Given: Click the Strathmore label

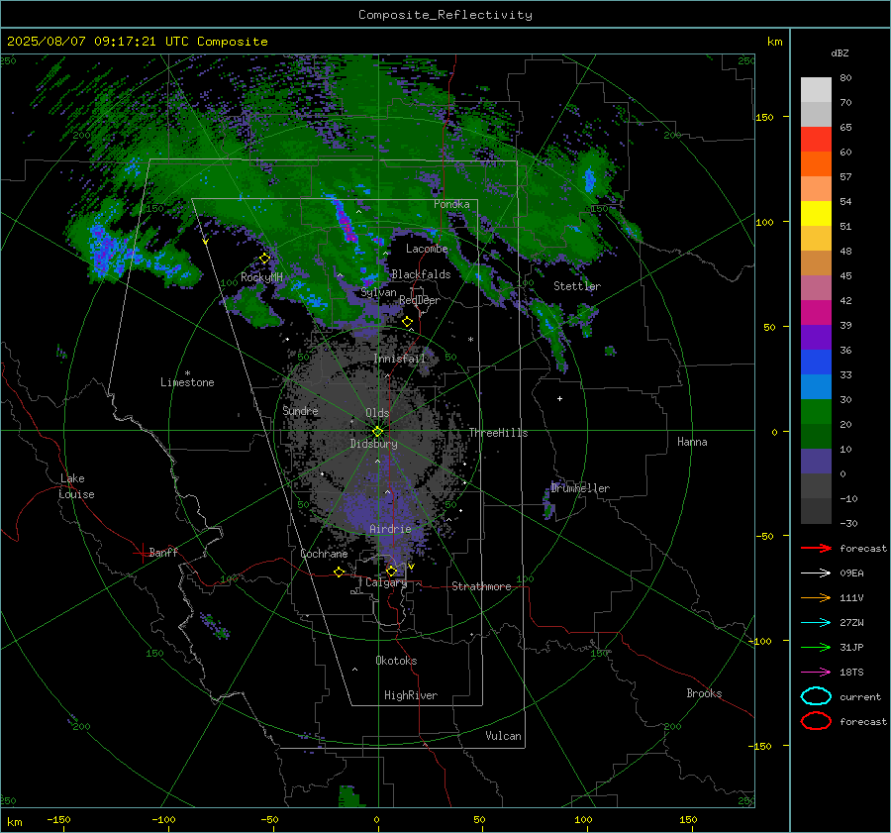Looking at the screenshot, I should coord(481,586).
